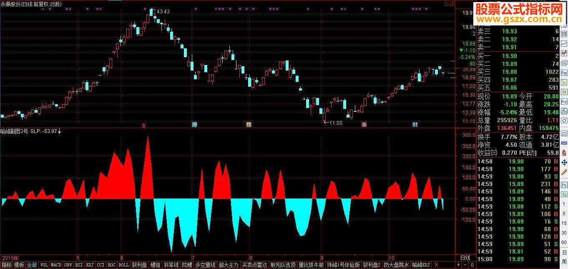Select the 敢死队逃顶 indicator tab

(283, 265)
